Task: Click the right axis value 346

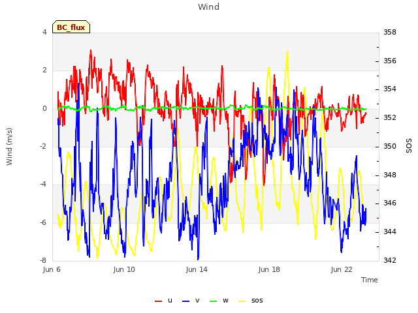Action: pos(390,203)
